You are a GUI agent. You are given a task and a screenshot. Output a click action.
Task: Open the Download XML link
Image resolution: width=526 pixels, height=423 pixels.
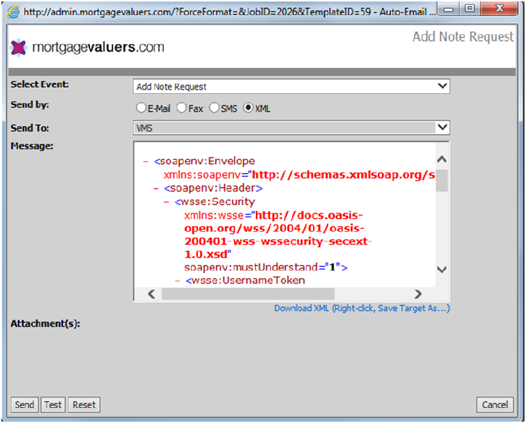(x=362, y=308)
